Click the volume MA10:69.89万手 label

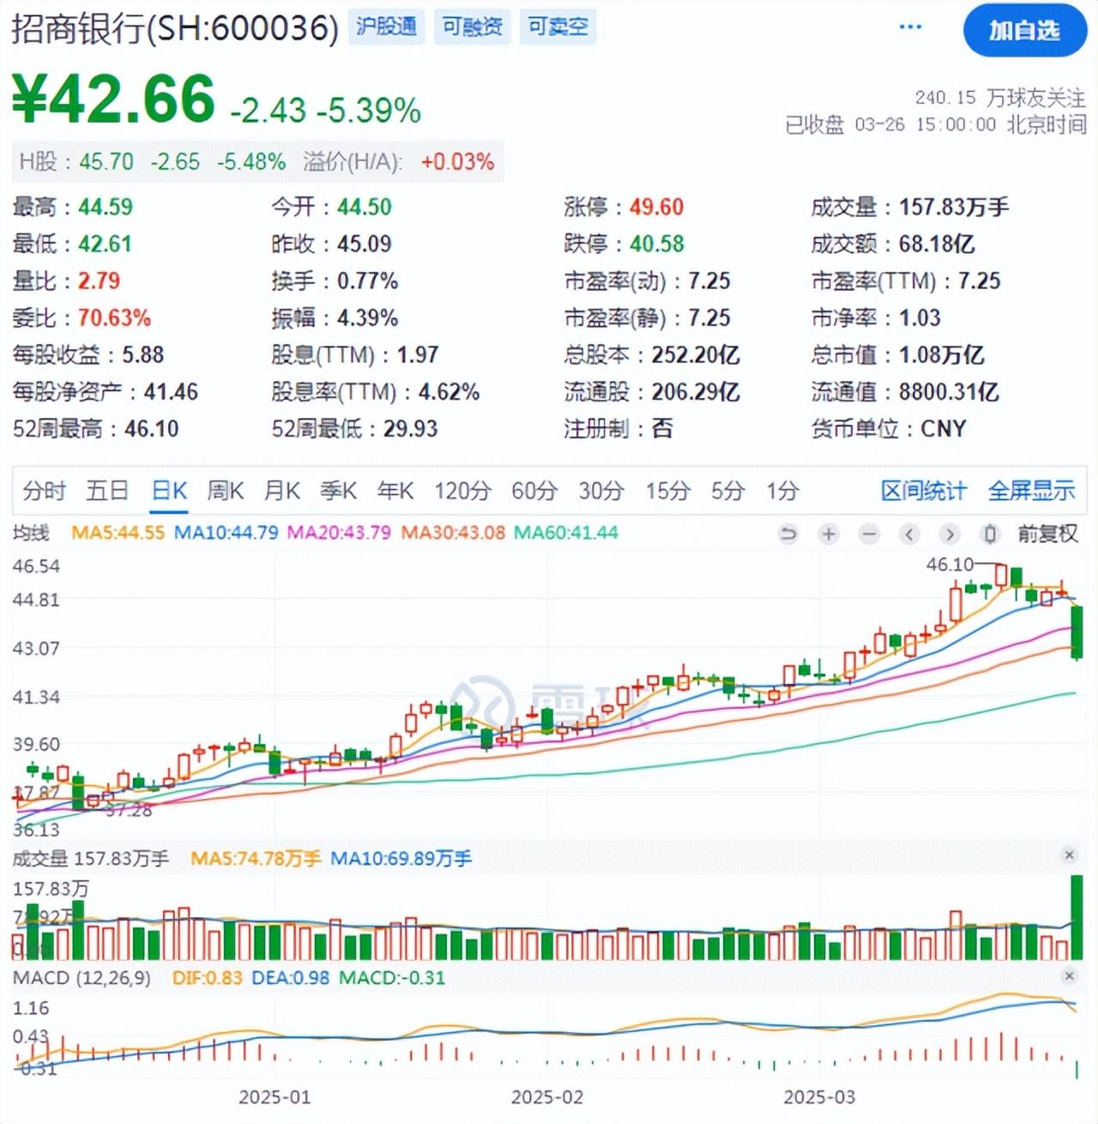click(x=401, y=858)
